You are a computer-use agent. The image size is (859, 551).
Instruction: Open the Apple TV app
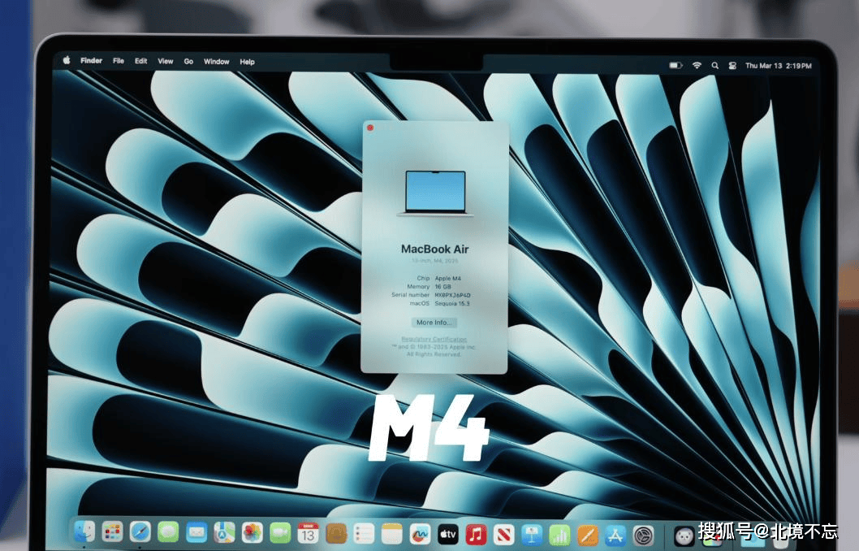pos(447,534)
